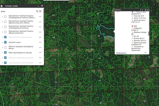159x106 pixels.
Task: Search layers with the magnifier icon
Action: [37, 11]
